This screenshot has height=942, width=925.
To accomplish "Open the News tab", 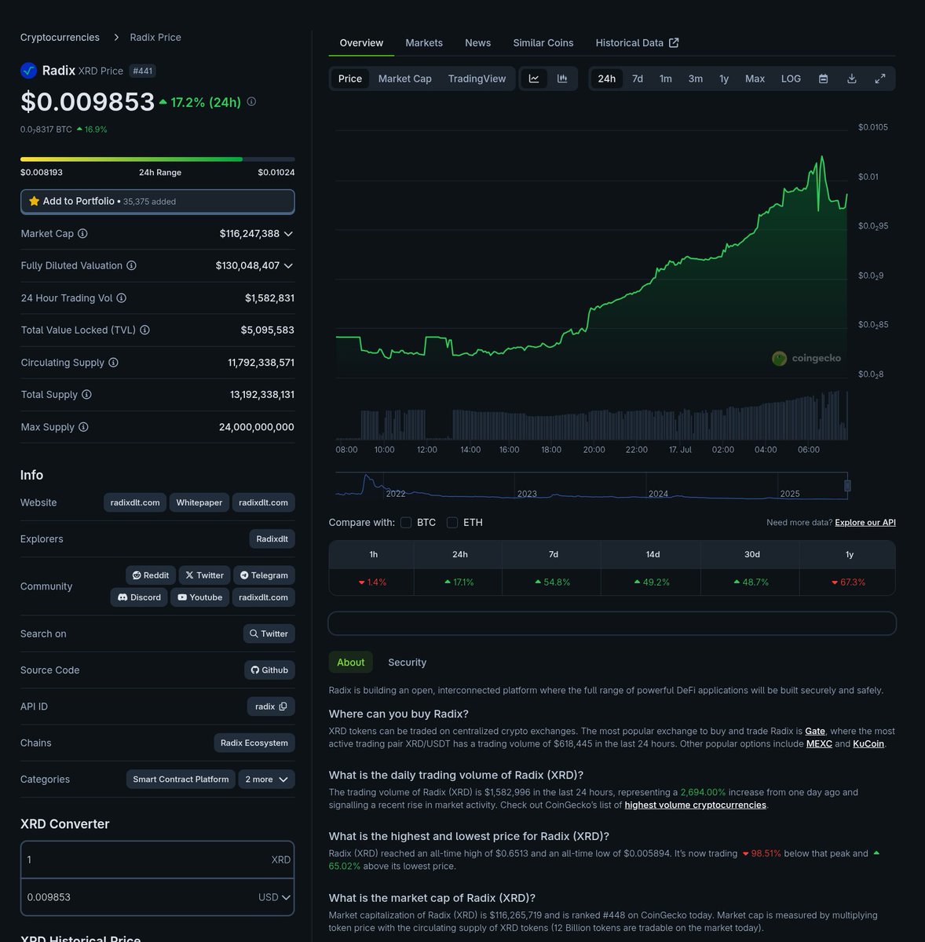I will (477, 42).
